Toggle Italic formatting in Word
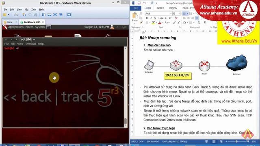The height and width of the screenshot is (146, 260). [x=151, y=18]
